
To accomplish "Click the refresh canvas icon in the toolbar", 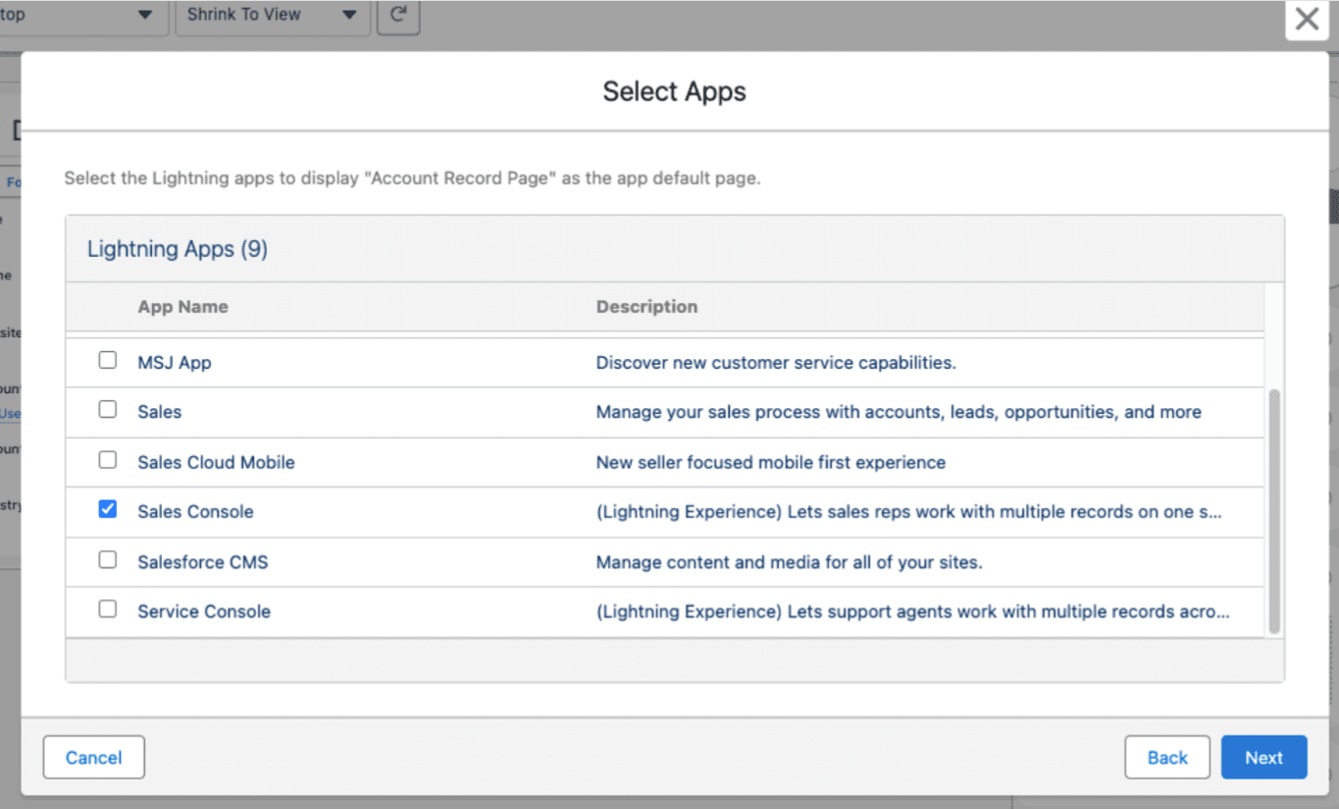I will [x=398, y=15].
